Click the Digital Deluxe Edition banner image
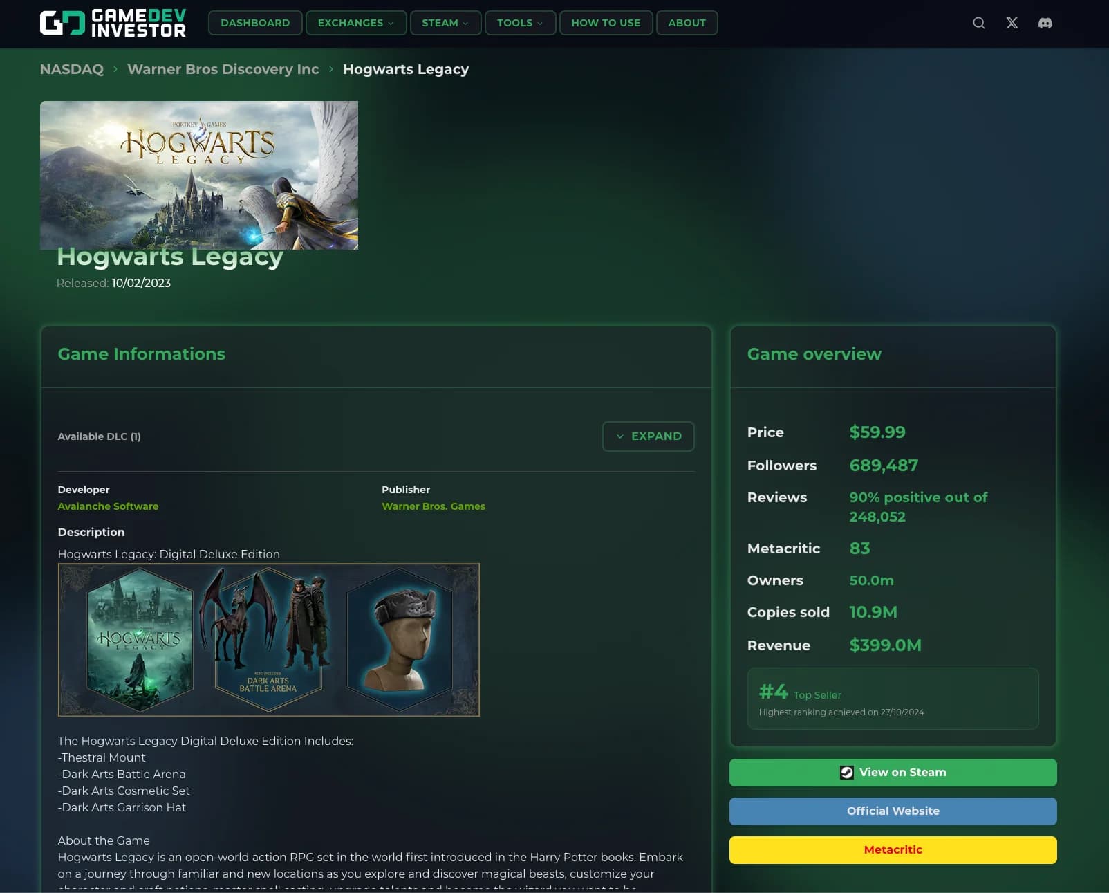1109x893 pixels. pyautogui.click(x=269, y=641)
